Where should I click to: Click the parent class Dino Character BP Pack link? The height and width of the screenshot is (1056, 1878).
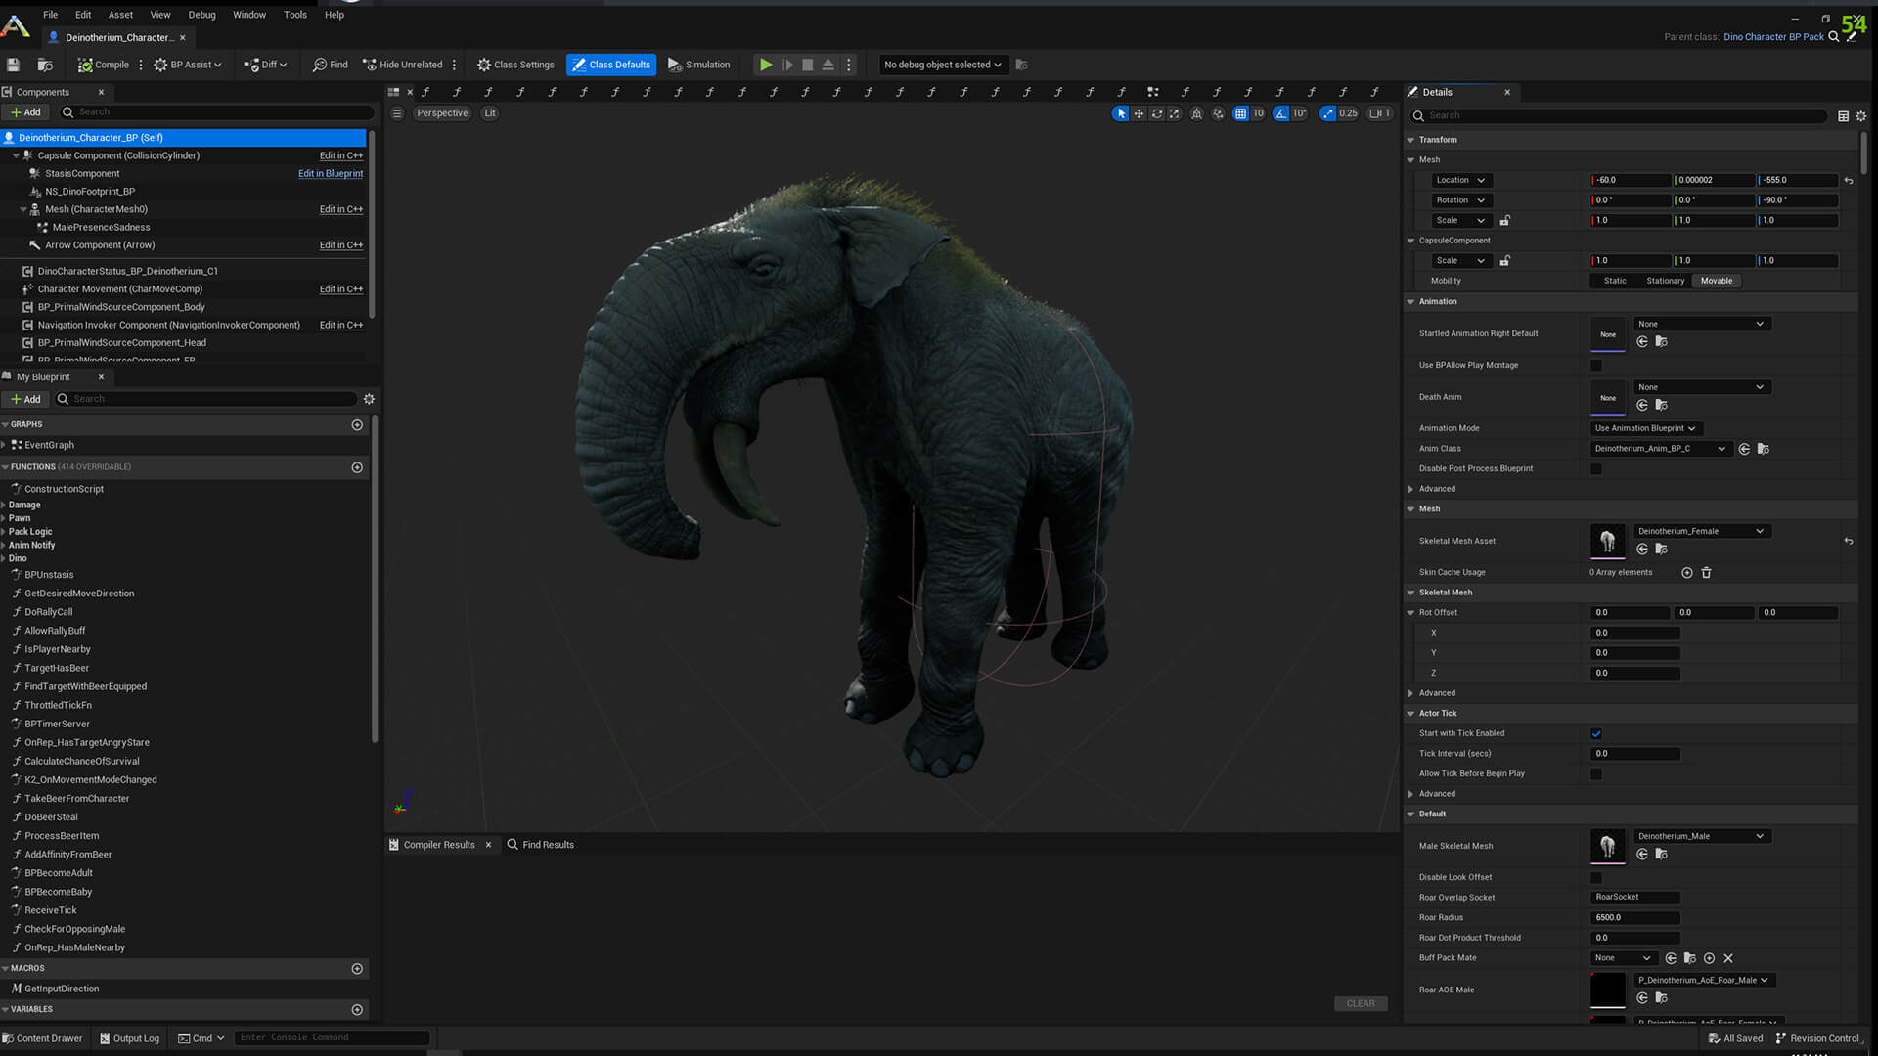[x=1772, y=36]
